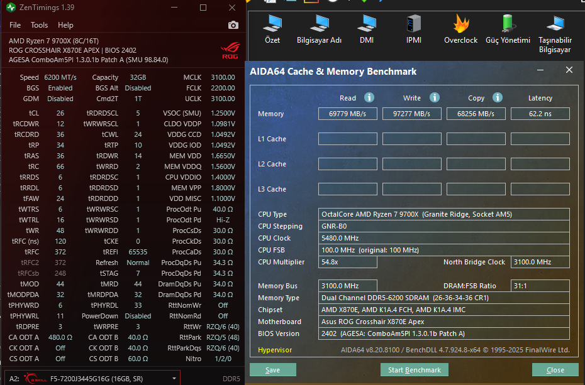Image resolution: width=585 pixels, height=385 pixels.
Task: Open the ZenTimings Tools menu
Action: (39, 25)
